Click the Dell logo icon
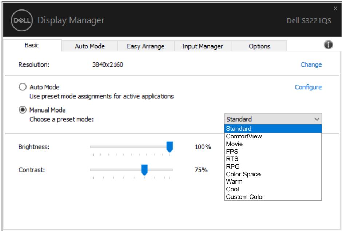The height and width of the screenshot is (231, 342). (22, 20)
